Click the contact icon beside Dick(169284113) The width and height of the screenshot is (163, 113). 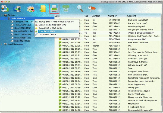click(x=12, y=38)
